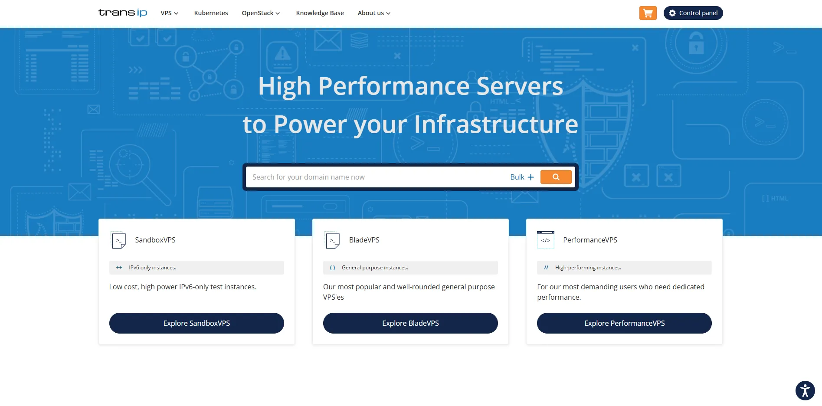Click the High-performing instances badge

(624, 268)
